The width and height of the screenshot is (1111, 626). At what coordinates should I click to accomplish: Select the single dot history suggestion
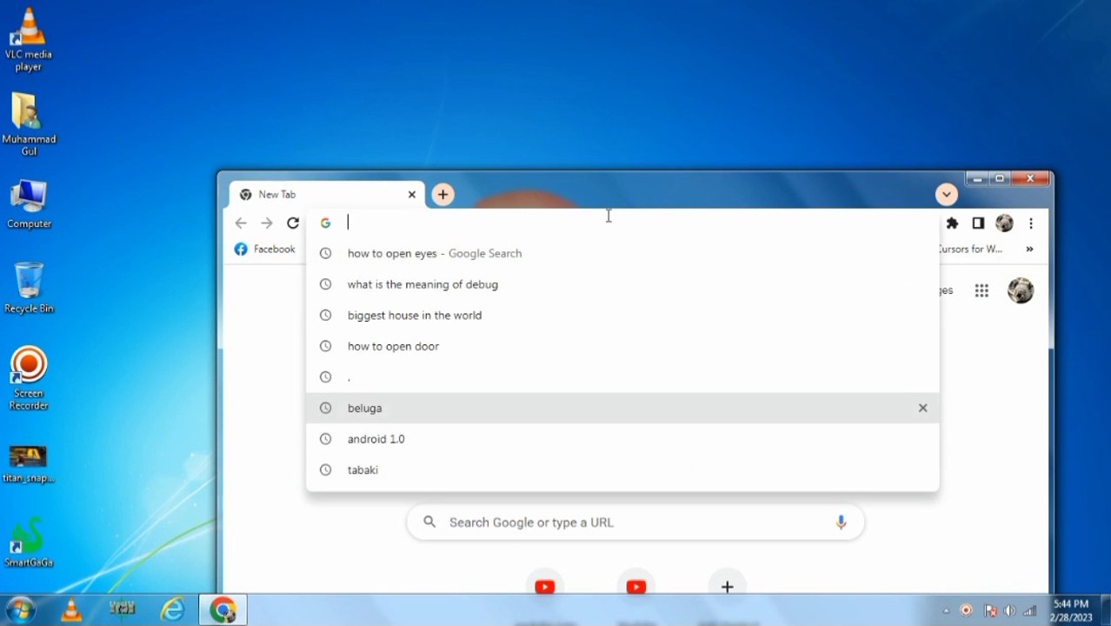tap(622, 376)
